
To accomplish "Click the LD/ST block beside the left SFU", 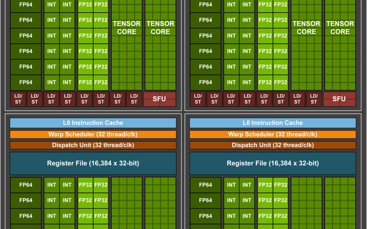I will click(134, 99).
